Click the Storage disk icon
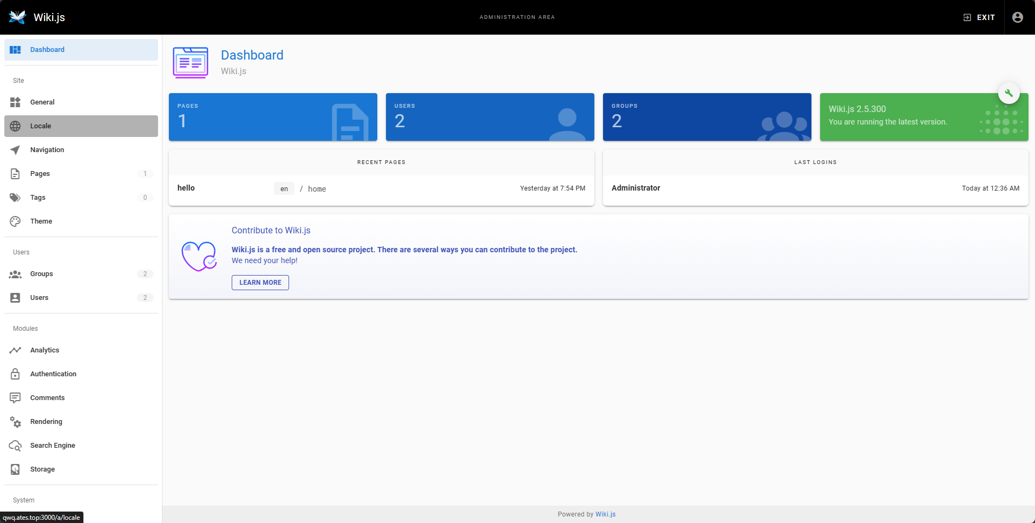This screenshot has width=1035, height=523. coord(15,469)
